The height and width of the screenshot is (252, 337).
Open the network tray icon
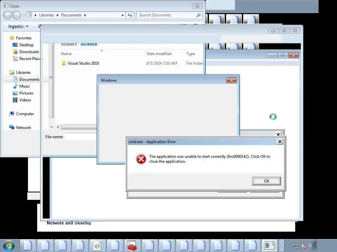296,246
